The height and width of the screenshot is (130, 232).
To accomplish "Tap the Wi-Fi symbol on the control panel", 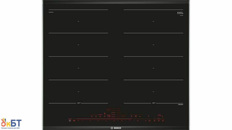I will [148, 116].
